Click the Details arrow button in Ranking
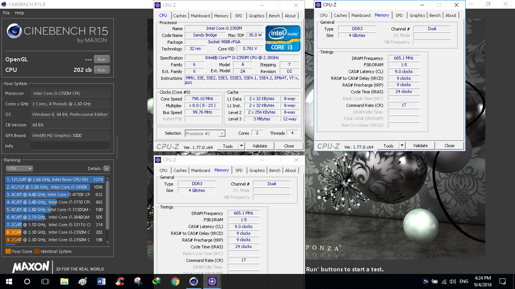Viewport: 515px width, 289px height. [x=106, y=169]
